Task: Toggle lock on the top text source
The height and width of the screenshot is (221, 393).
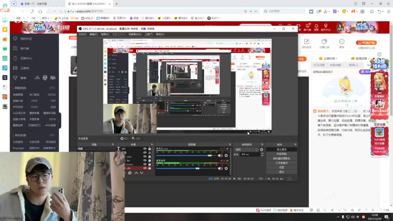Action: pyautogui.click(x=150, y=149)
